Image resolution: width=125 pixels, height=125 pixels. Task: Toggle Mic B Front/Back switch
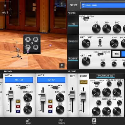click(x=55, y=87)
